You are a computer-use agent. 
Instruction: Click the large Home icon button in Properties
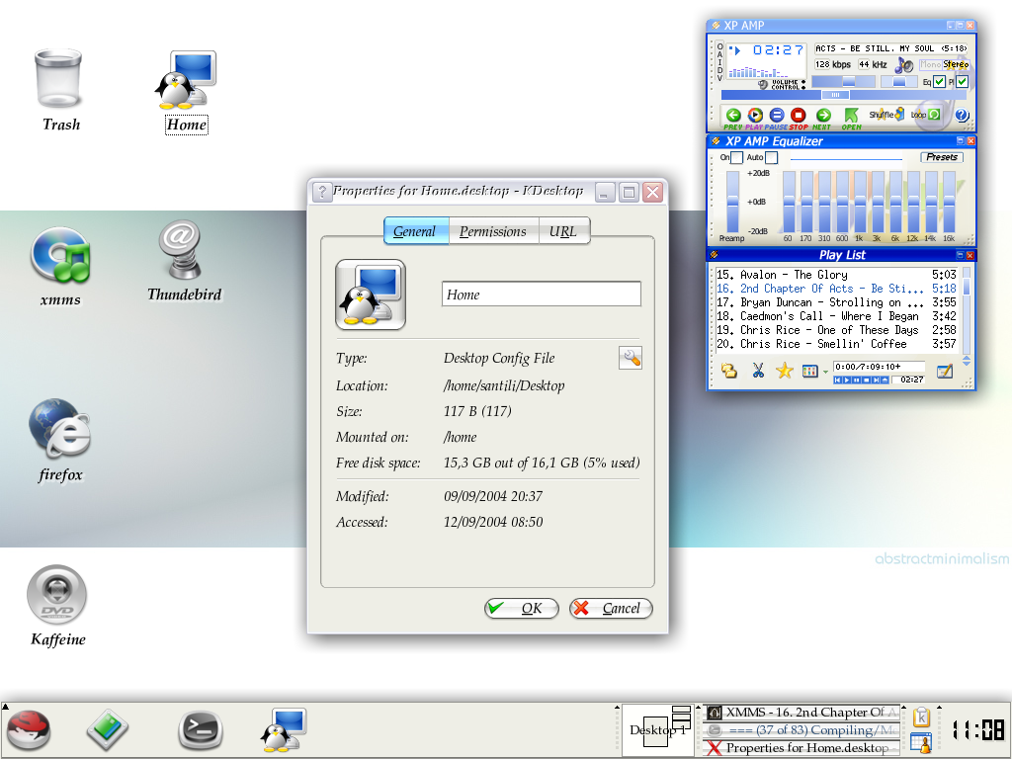(x=371, y=295)
